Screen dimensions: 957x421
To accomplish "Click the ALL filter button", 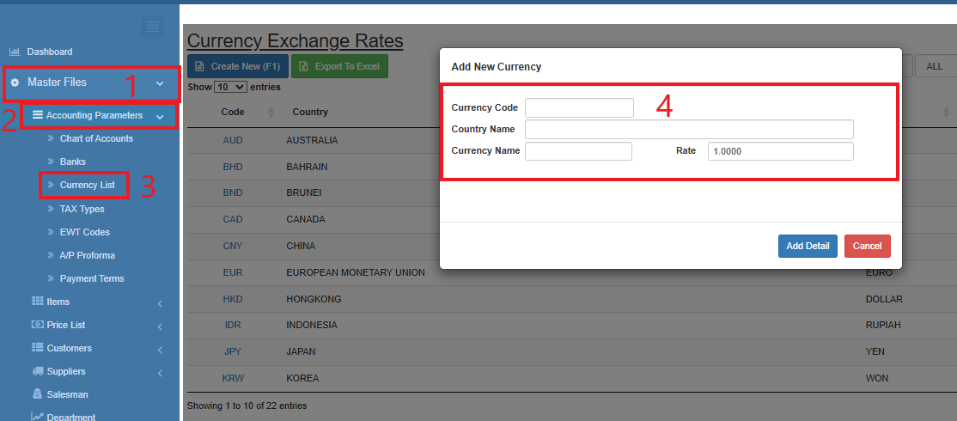I will pos(935,66).
